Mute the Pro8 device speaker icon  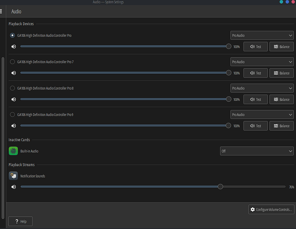click(14, 99)
